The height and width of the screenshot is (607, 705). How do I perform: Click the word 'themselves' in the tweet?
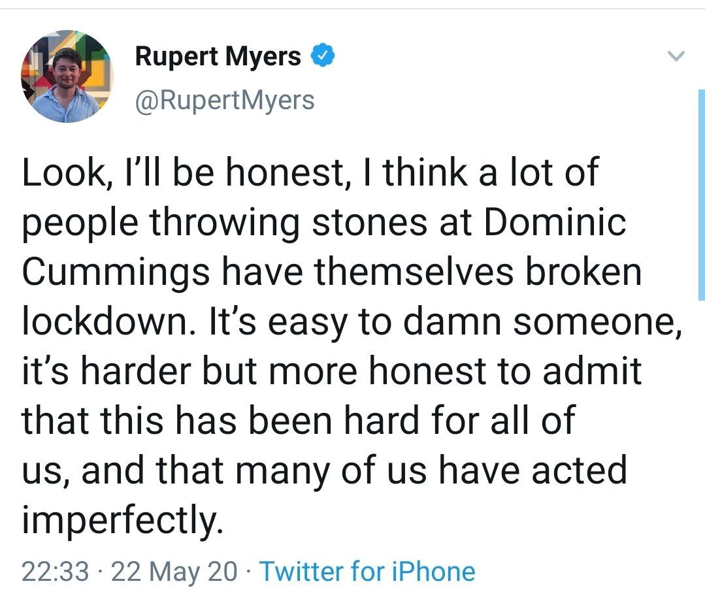414,271
